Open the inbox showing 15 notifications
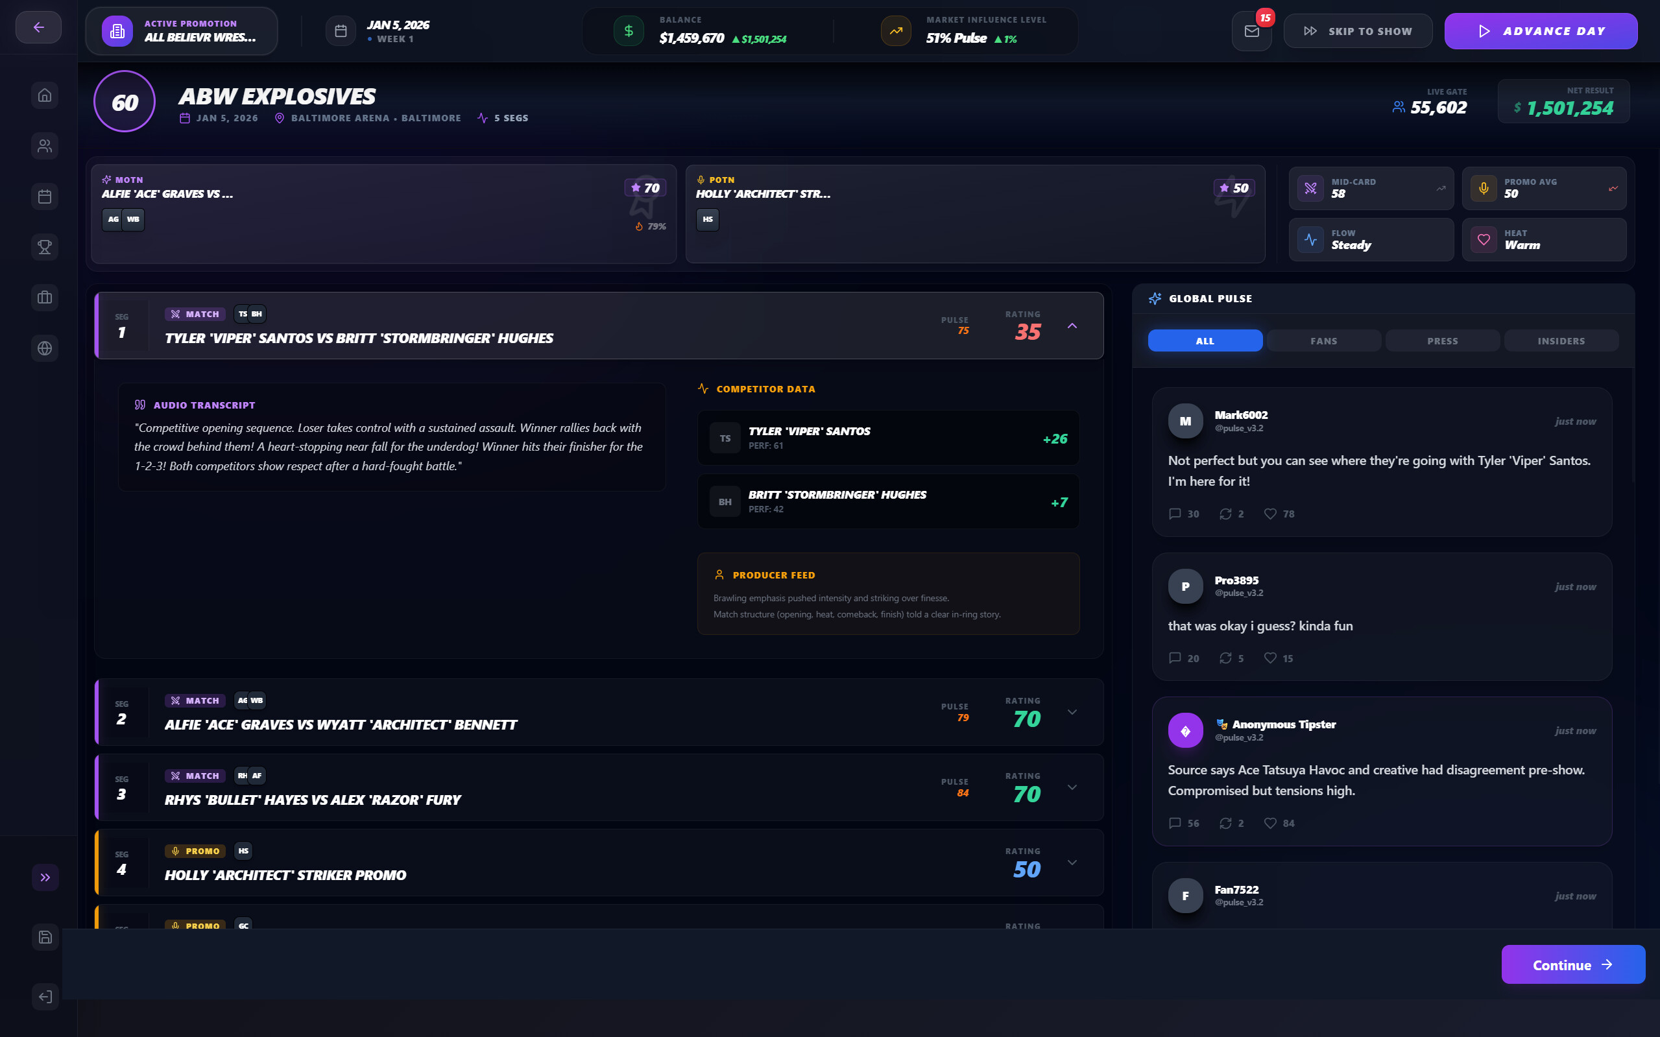This screenshot has height=1037, width=1660. (1252, 30)
